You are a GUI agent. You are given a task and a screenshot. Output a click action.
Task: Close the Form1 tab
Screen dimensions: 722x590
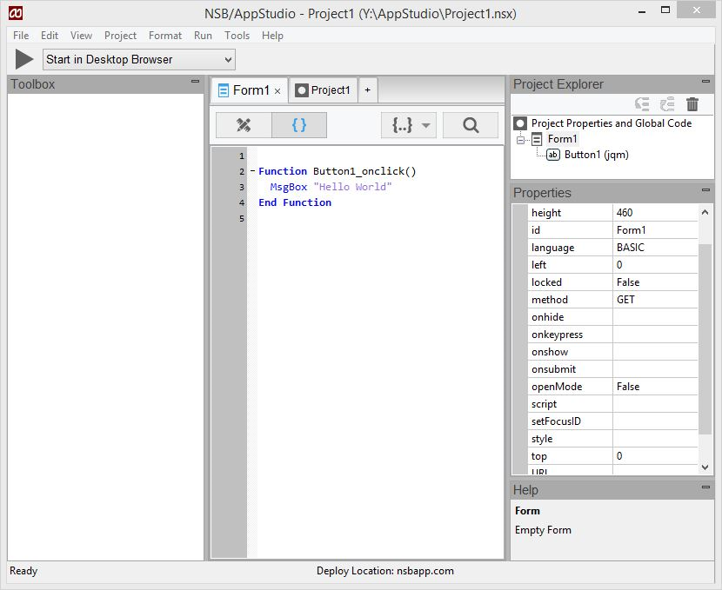277,91
